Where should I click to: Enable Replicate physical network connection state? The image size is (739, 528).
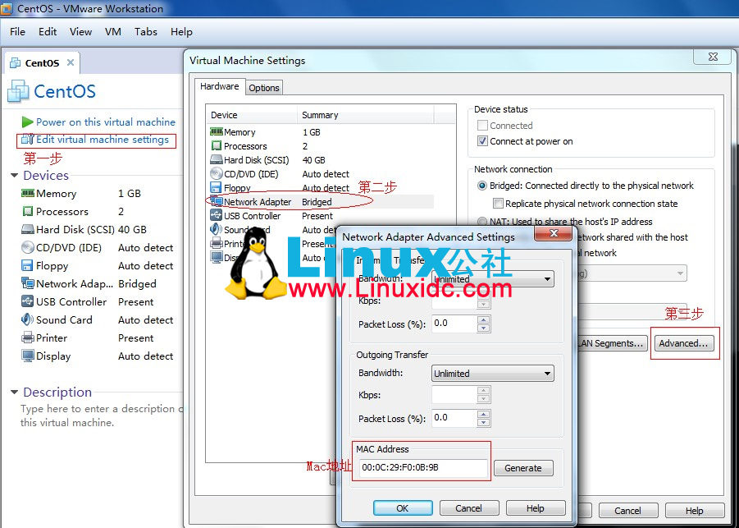click(498, 204)
